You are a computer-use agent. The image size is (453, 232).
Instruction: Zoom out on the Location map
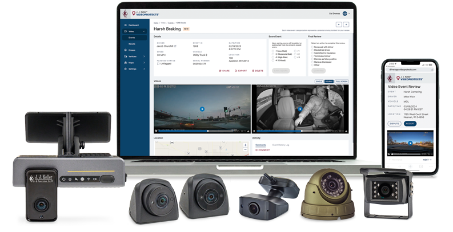(x=245, y=149)
